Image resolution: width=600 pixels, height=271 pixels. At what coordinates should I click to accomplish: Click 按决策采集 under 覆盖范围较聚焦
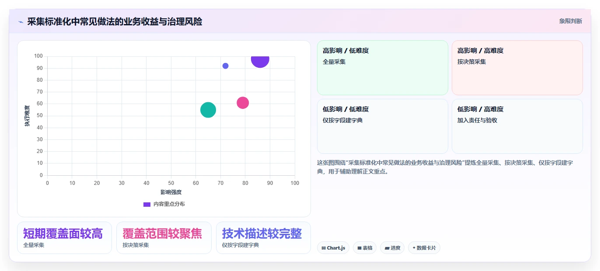(x=136, y=245)
